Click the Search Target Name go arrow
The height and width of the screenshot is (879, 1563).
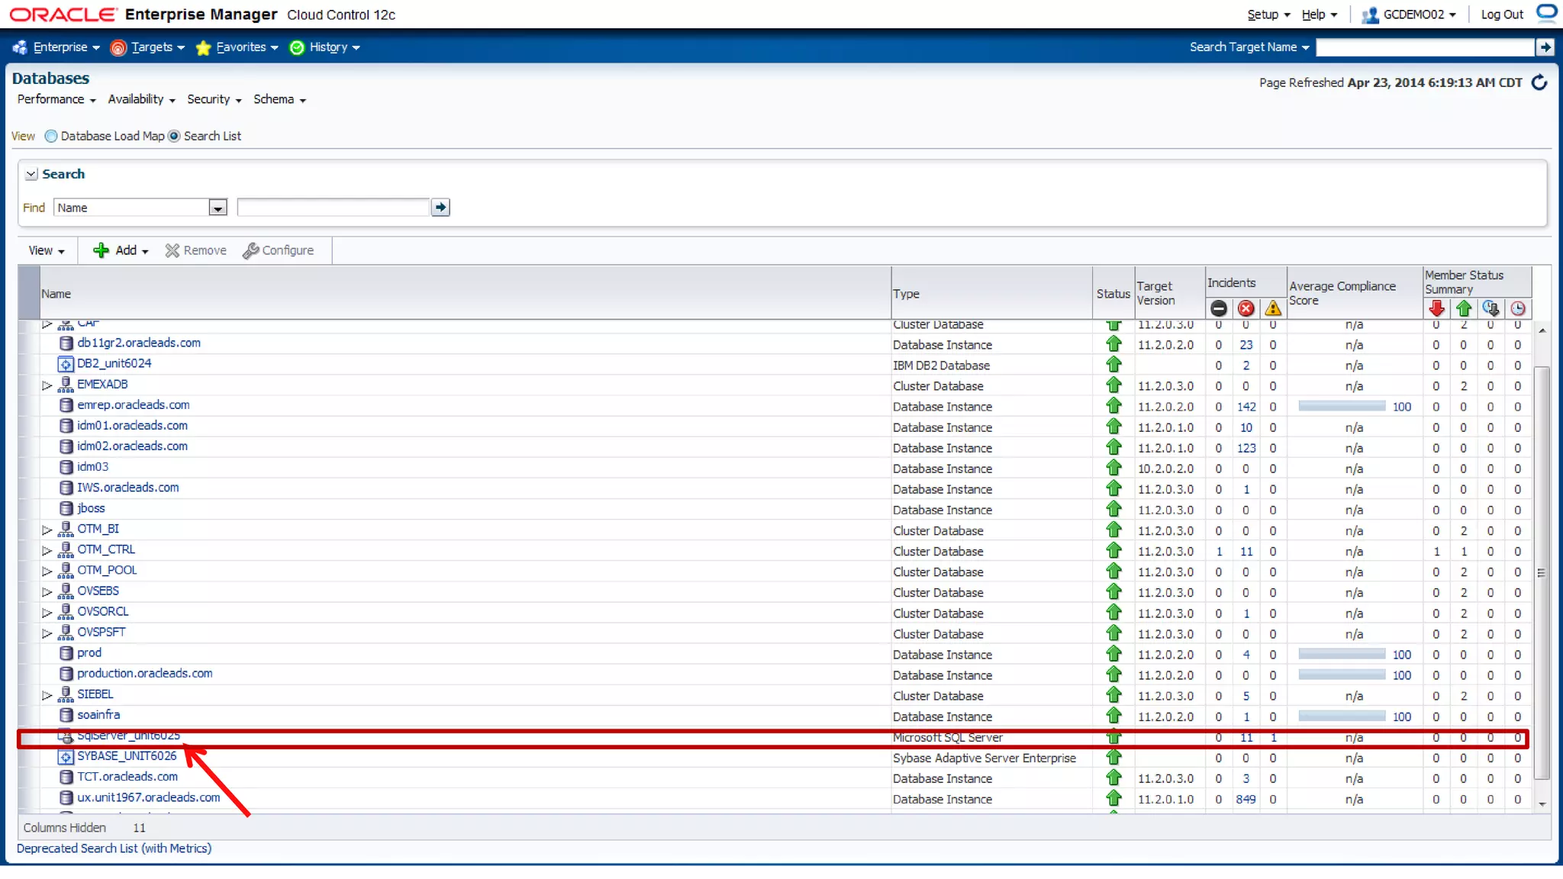coord(1545,47)
